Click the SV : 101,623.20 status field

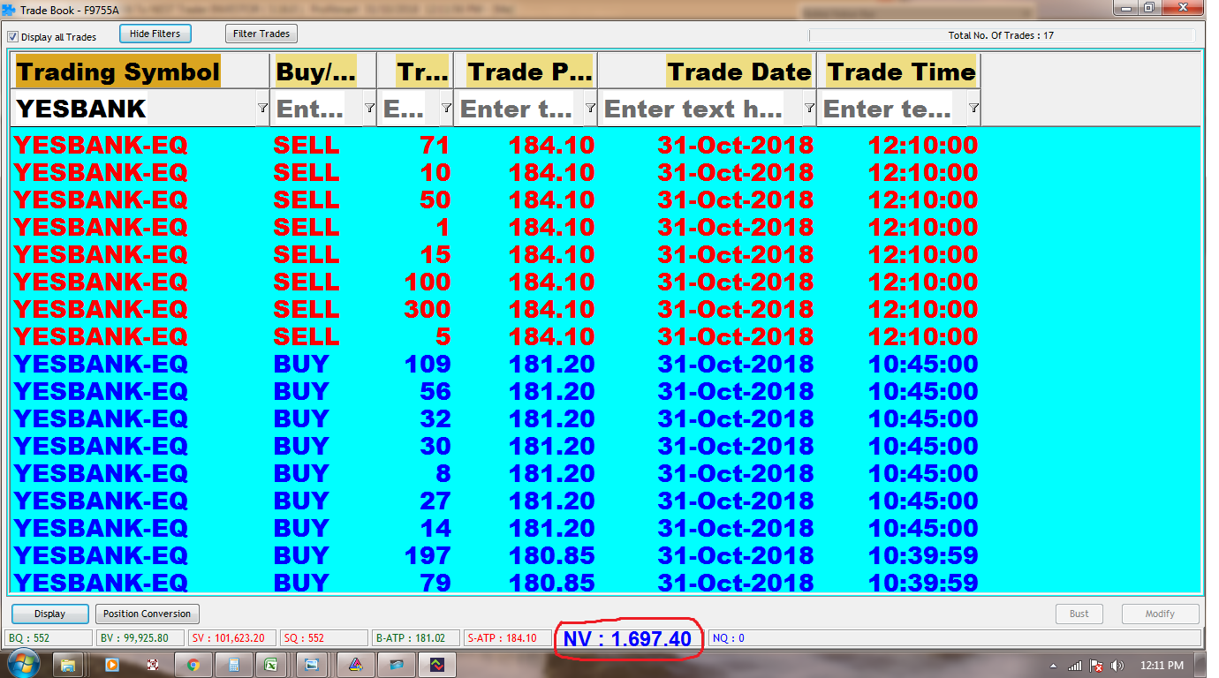231,637
